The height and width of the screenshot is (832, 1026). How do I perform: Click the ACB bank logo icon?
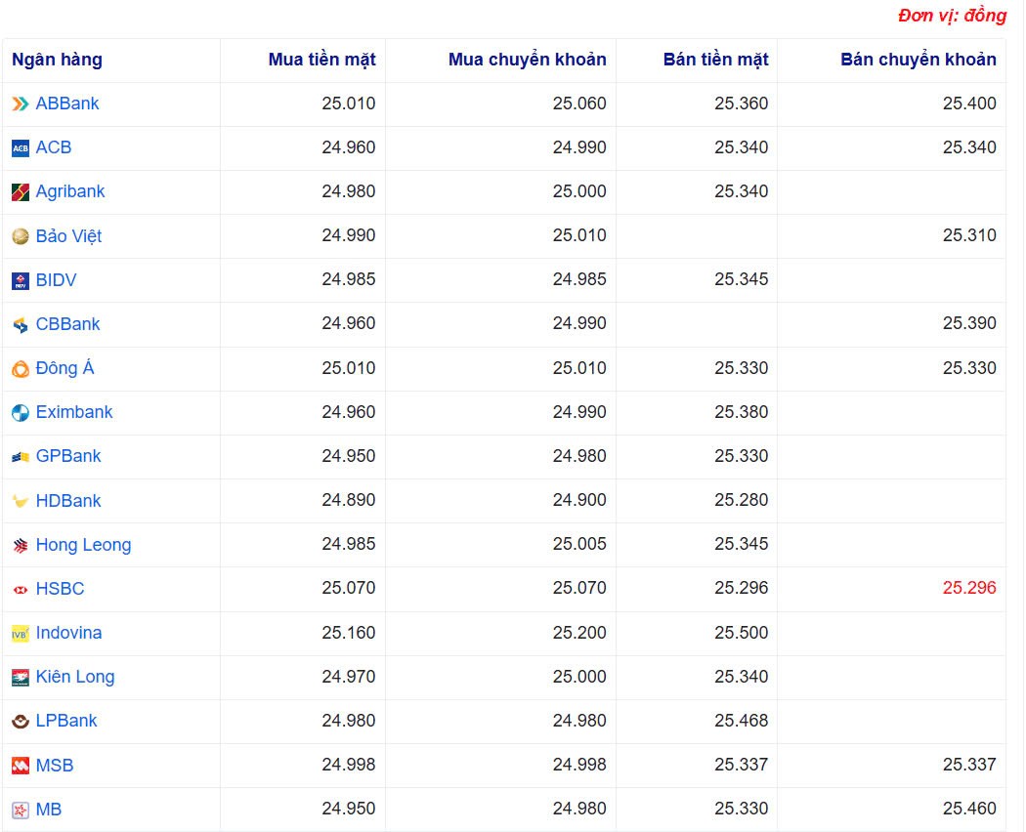click(x=21, y=148)
